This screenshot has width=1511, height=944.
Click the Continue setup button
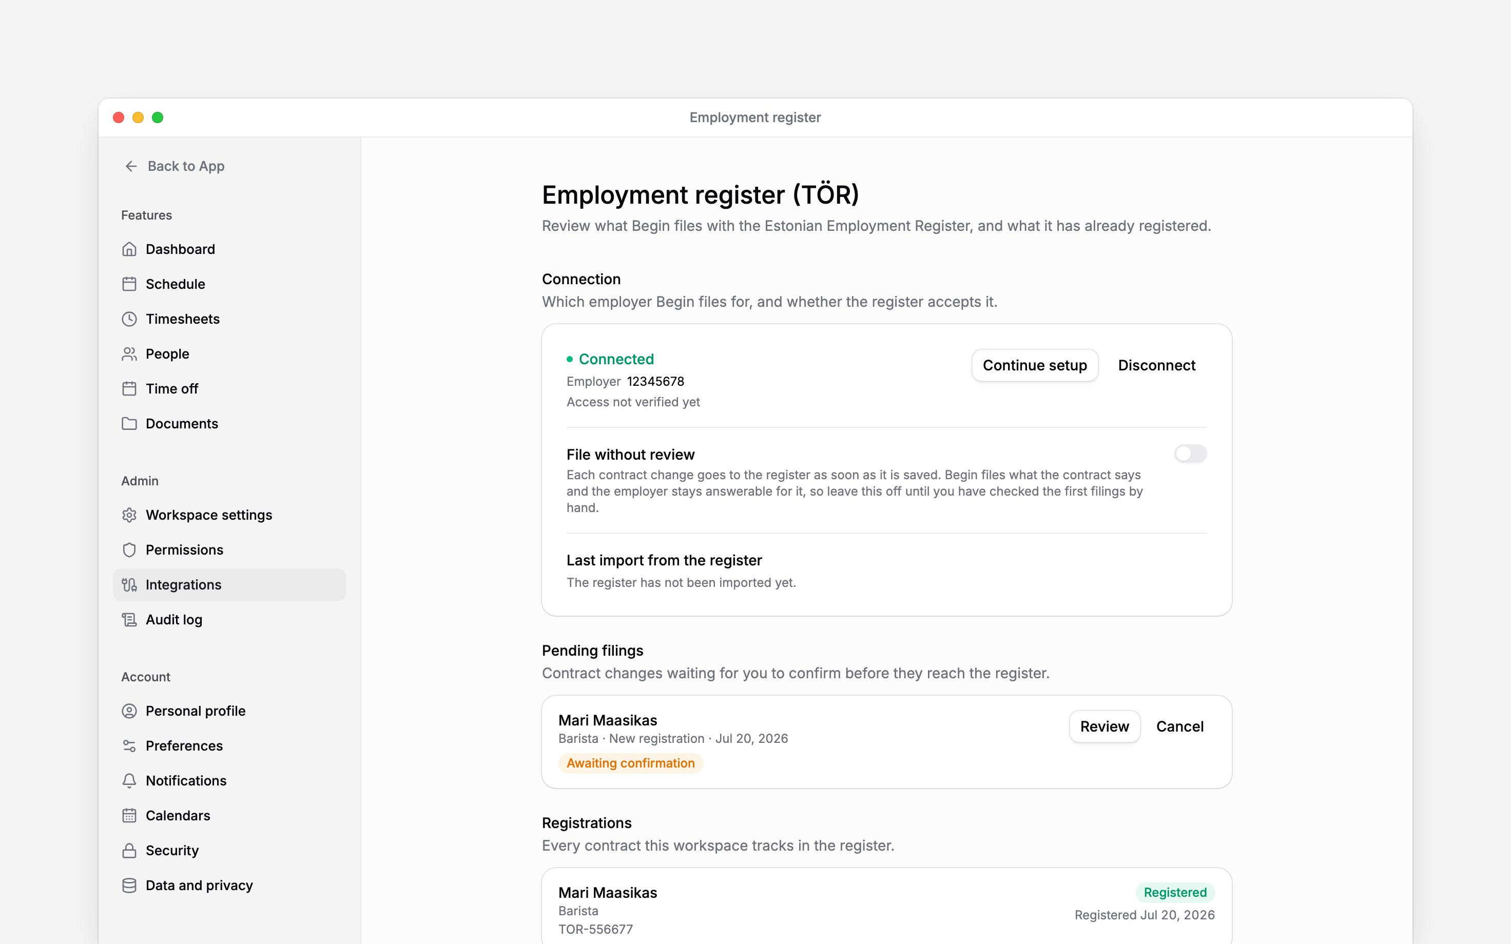1035,365
